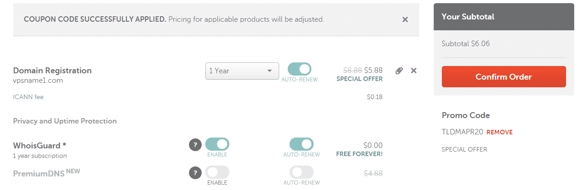Click the FREE FOREVER! label
This screenshot has height=190, width=581.
[x=359, y=154]
